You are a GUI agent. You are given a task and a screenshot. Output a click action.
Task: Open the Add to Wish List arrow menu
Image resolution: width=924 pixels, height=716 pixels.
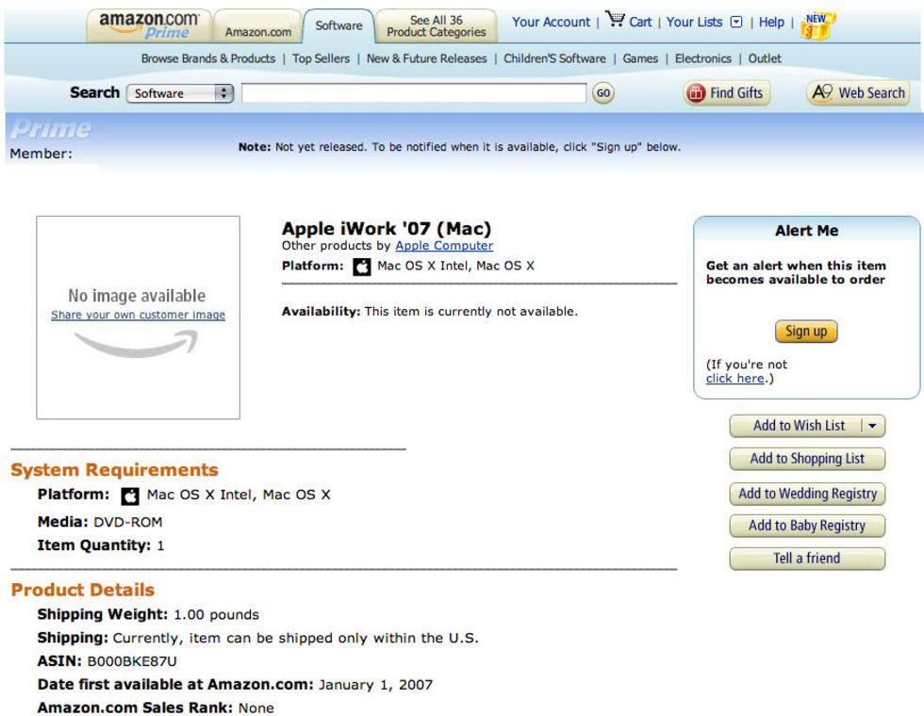coord(872,426)
